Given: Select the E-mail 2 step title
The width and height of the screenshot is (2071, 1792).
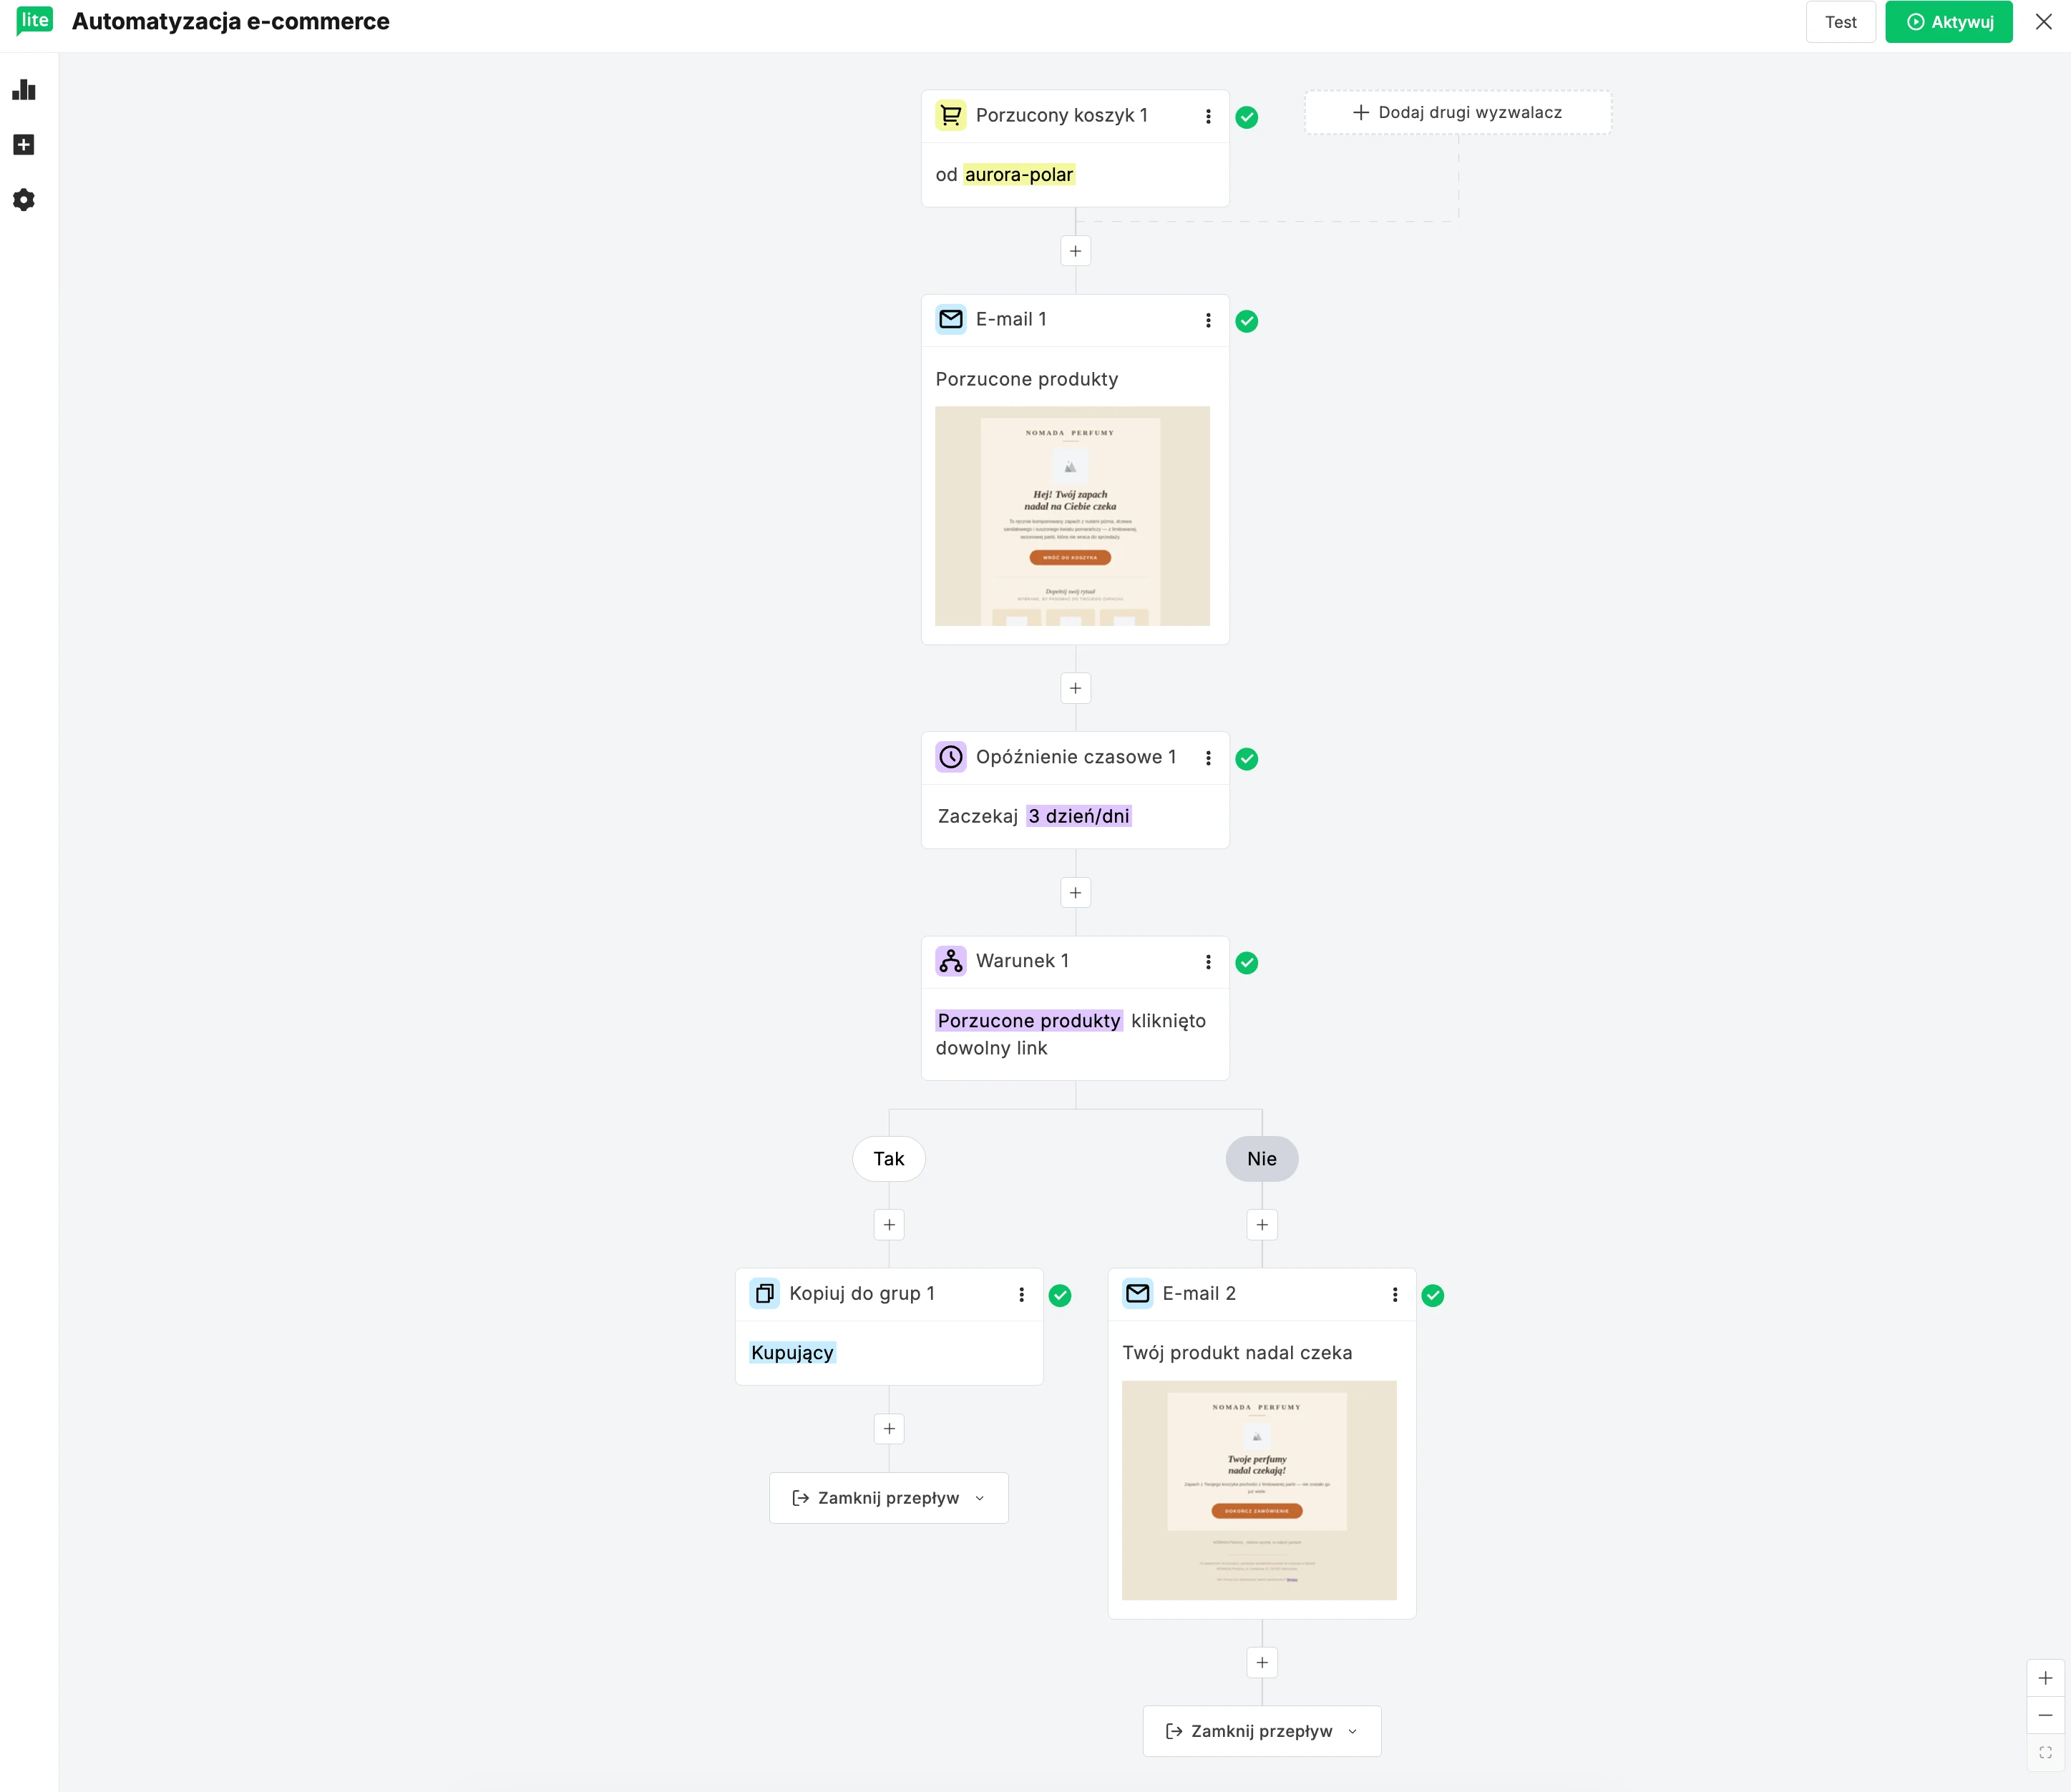Looking at the screenshot, I should pos(1199,1294).
